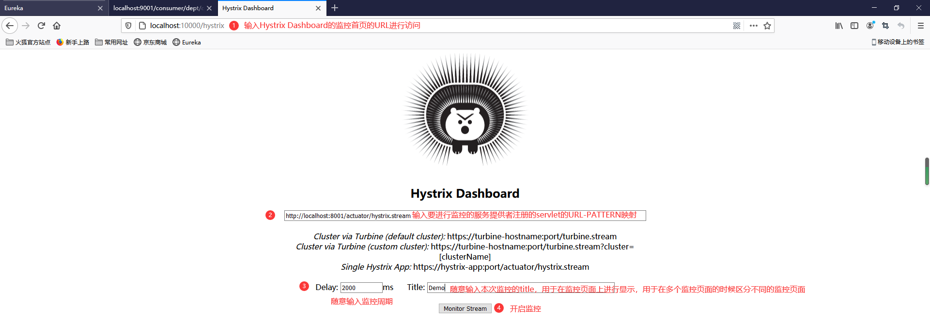The image size is (930, 335).
Task: Click the turbine default cluster URL text
Action: tap(532, 236)
